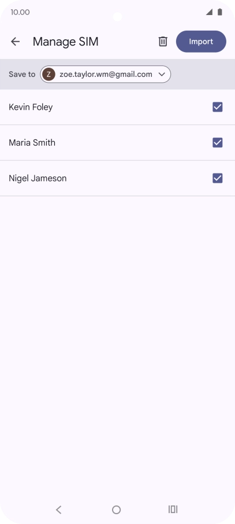
Task: Click the Import button
Action: tap(201, 42)
